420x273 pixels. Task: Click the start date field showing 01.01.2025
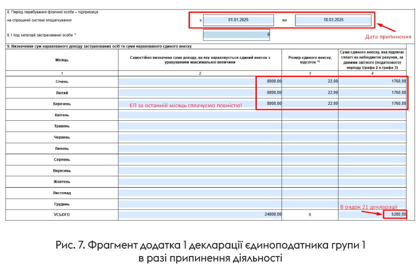pyautogui.click(x=238, y=20)
